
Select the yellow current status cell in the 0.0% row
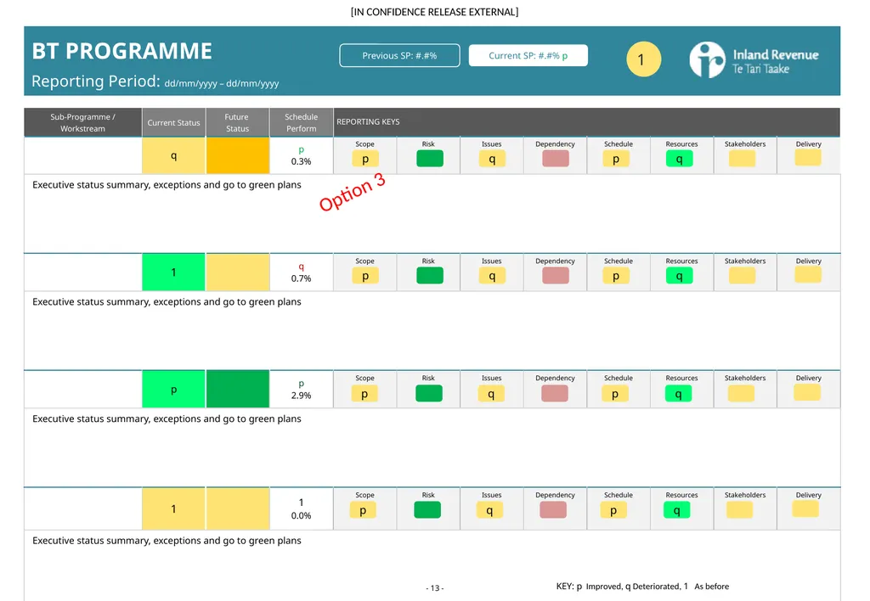point(173,509)
